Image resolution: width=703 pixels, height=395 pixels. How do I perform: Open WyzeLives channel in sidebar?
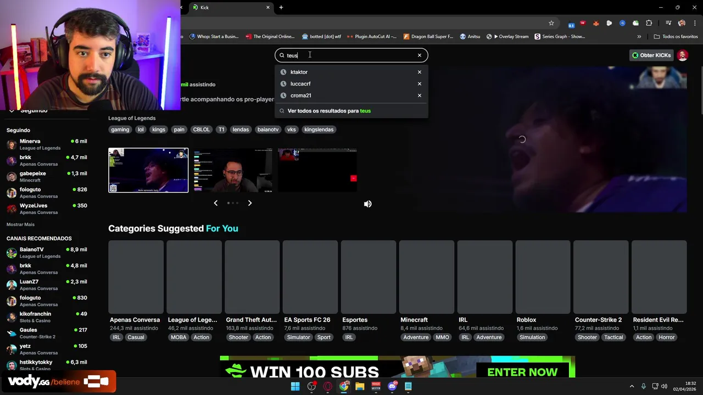(x=47, y=208)
